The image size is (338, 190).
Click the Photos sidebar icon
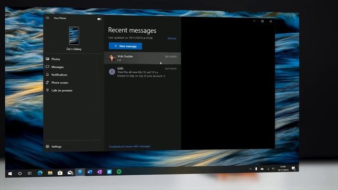click(48, 59)
